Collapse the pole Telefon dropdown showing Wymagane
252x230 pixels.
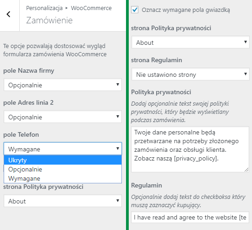[63, 149]
